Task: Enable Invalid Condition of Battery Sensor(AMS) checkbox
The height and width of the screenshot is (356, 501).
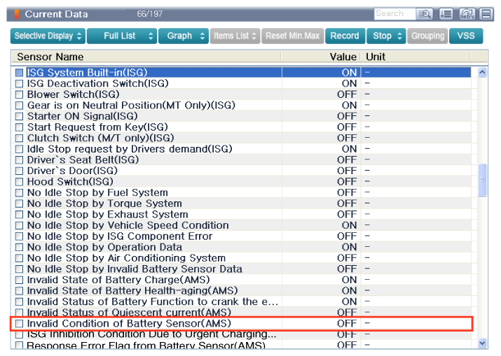Action: [x=20, y=324]
